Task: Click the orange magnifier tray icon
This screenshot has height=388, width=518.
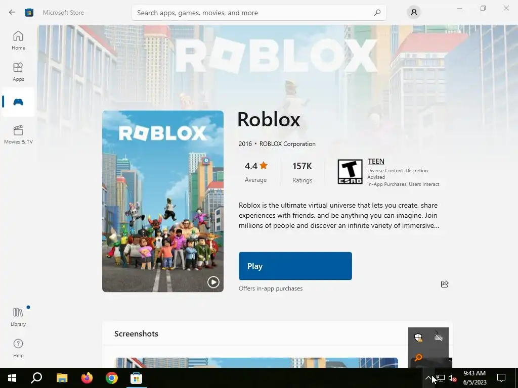Action: coord(418,357)
